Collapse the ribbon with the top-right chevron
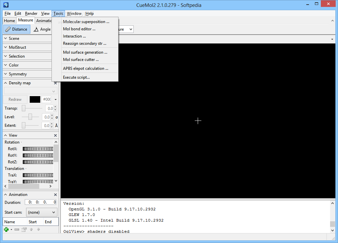338x243 pixels. point(332,21)
